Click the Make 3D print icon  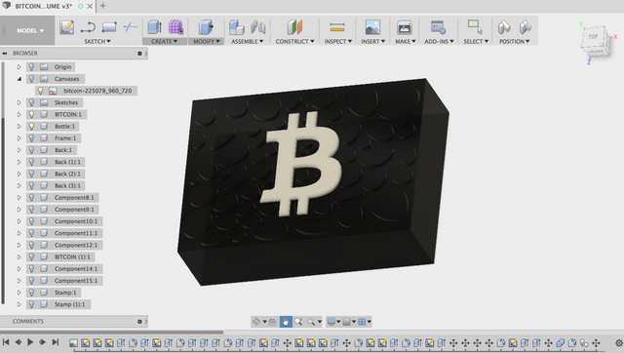[405, 27]
